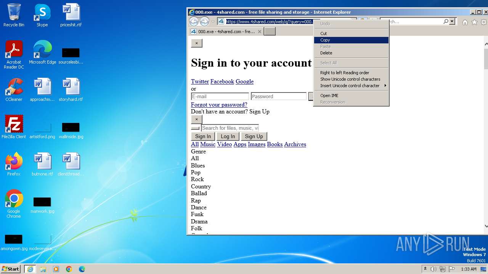Select storyhard.rtf desktop file
The image size is (488, 274).
pos(71,90)
